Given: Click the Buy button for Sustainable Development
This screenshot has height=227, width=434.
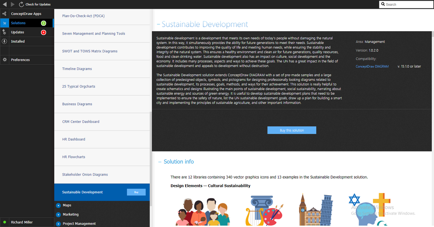Looking at the screenshot, I should (x=136, y=192).
